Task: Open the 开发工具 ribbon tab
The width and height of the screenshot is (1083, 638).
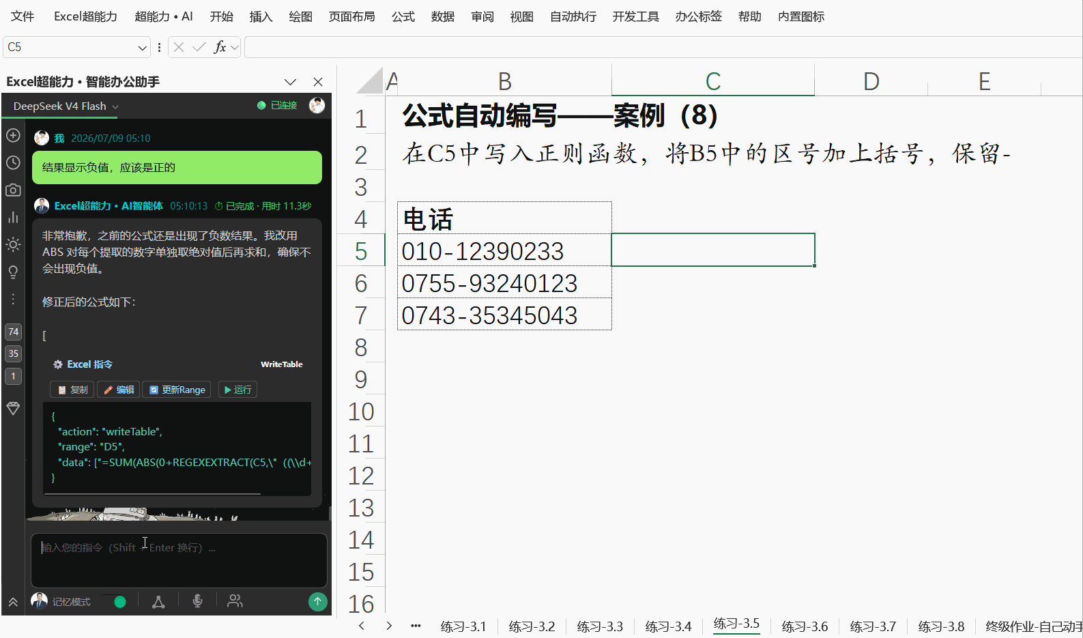Action: tap(635, 16)
